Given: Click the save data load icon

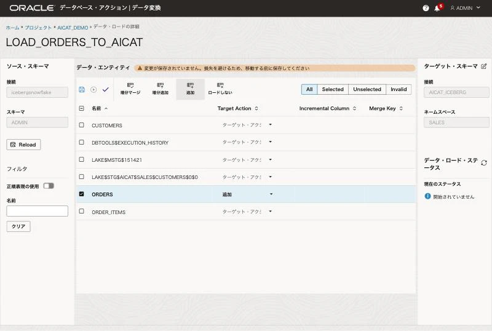Looking at the screenshot, I should (x=82, y=89).
